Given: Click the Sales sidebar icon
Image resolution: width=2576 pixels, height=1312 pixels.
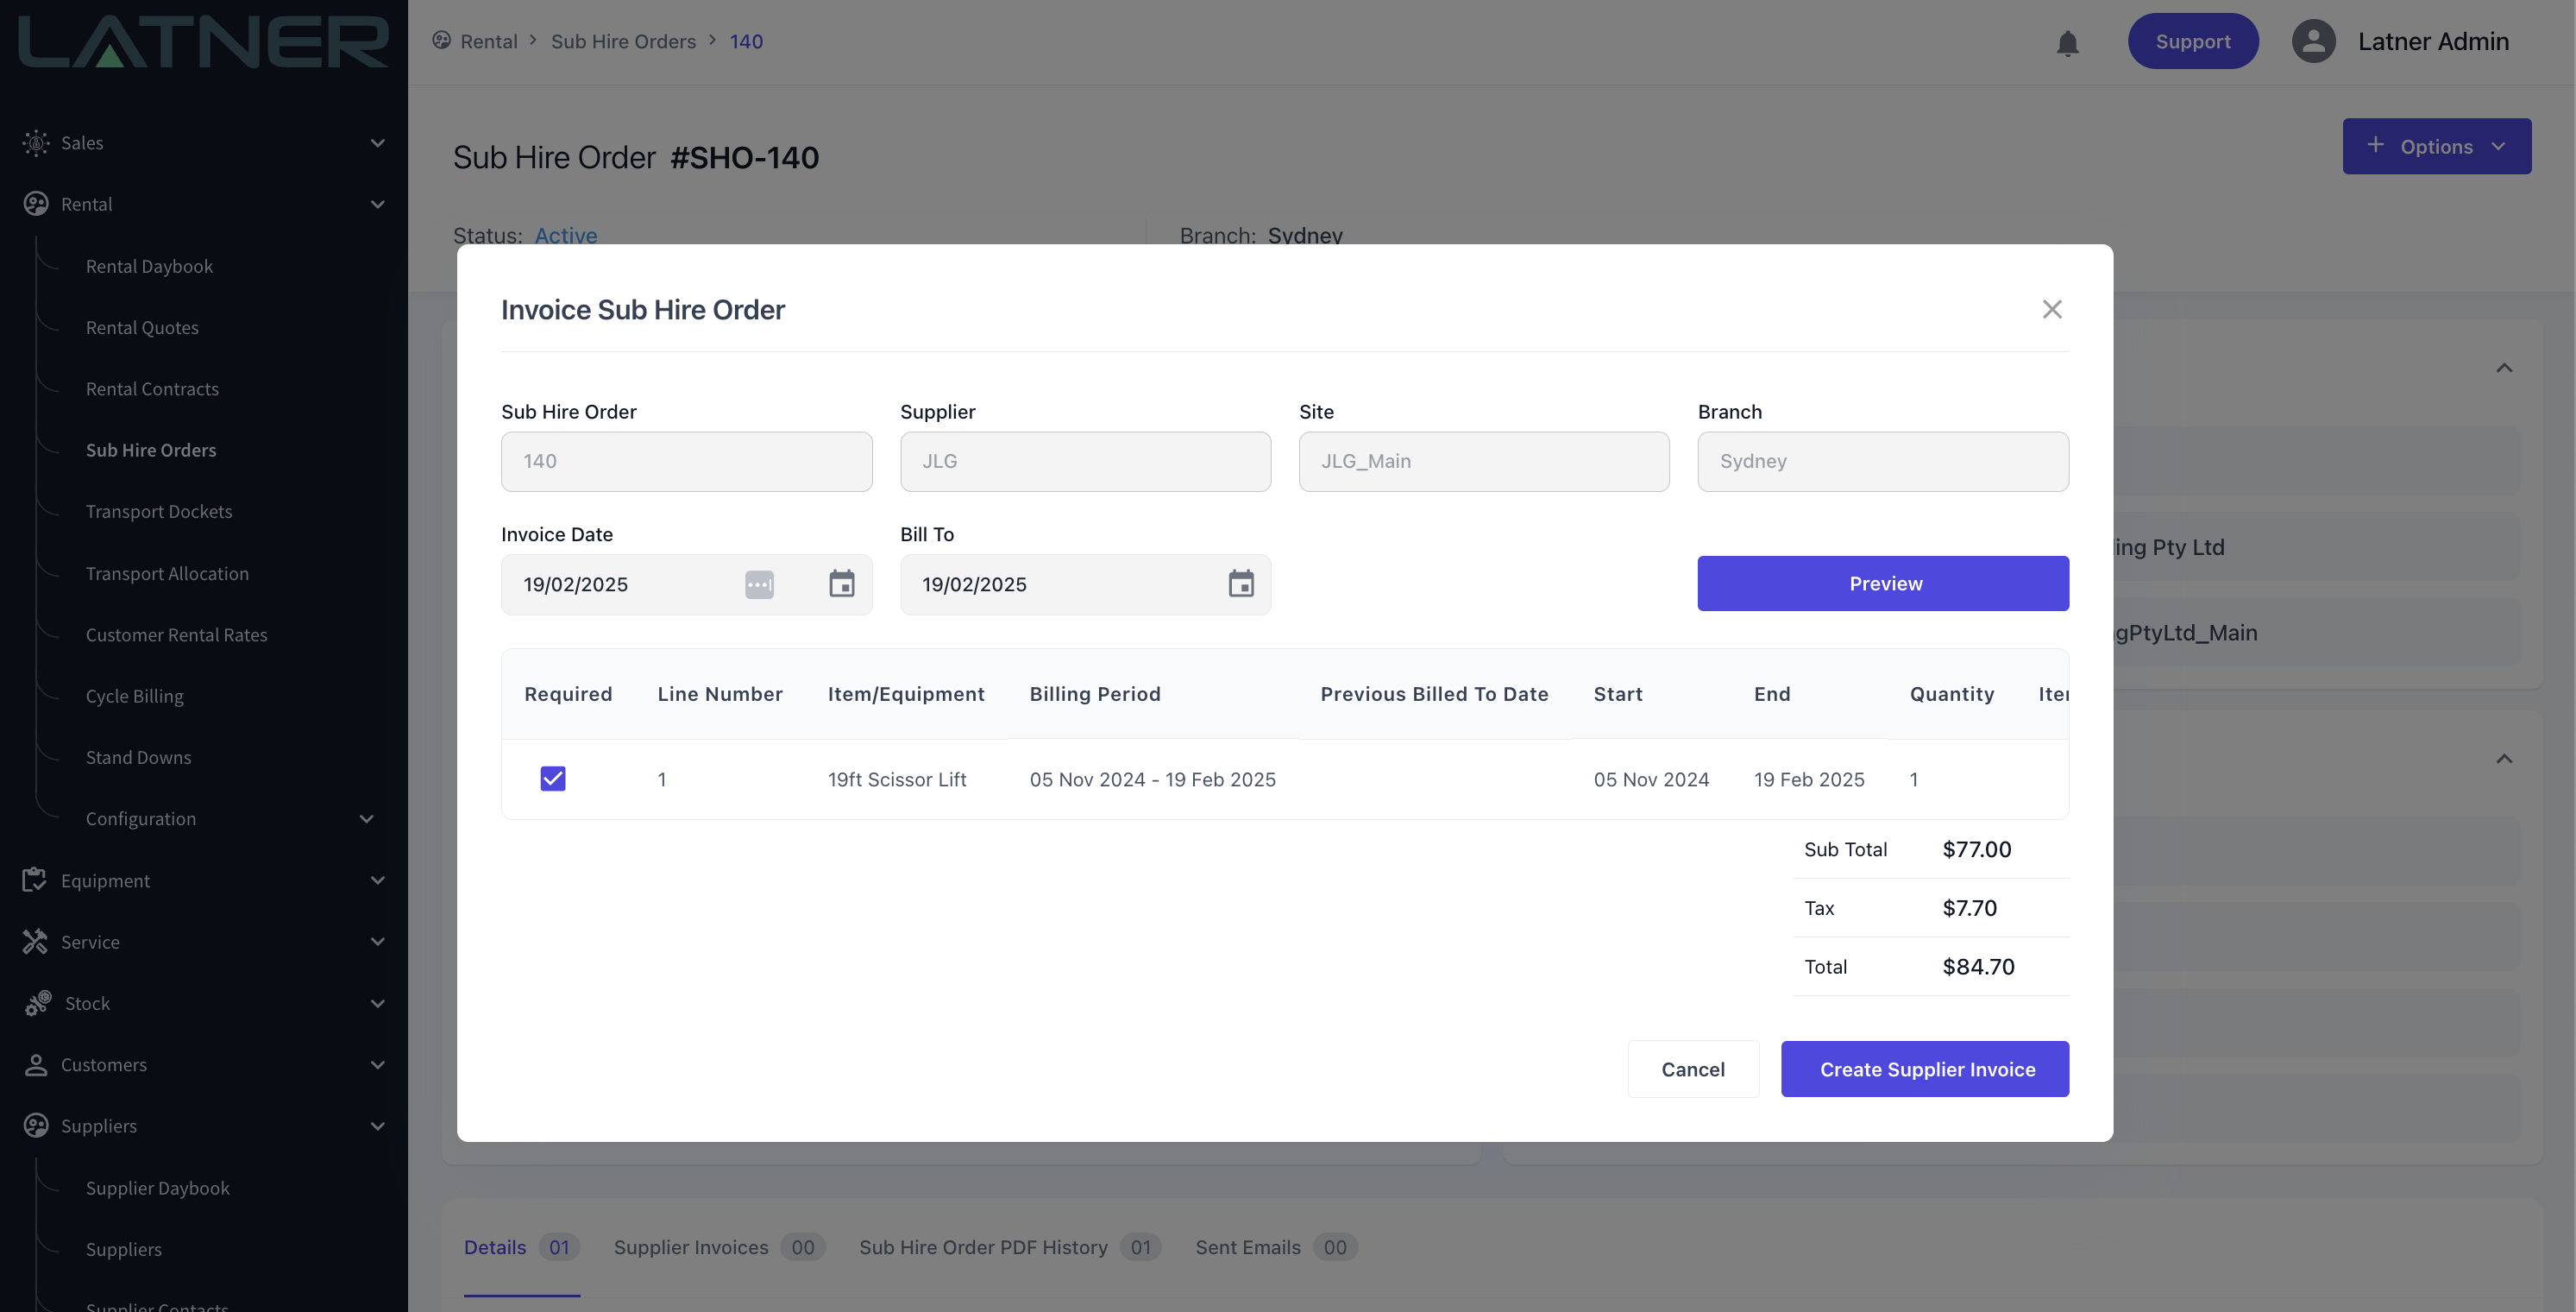Looking at the screenshot, I should [x=36, y=143].
